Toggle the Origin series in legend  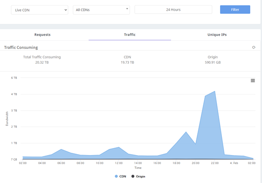(x=138, y=176)
